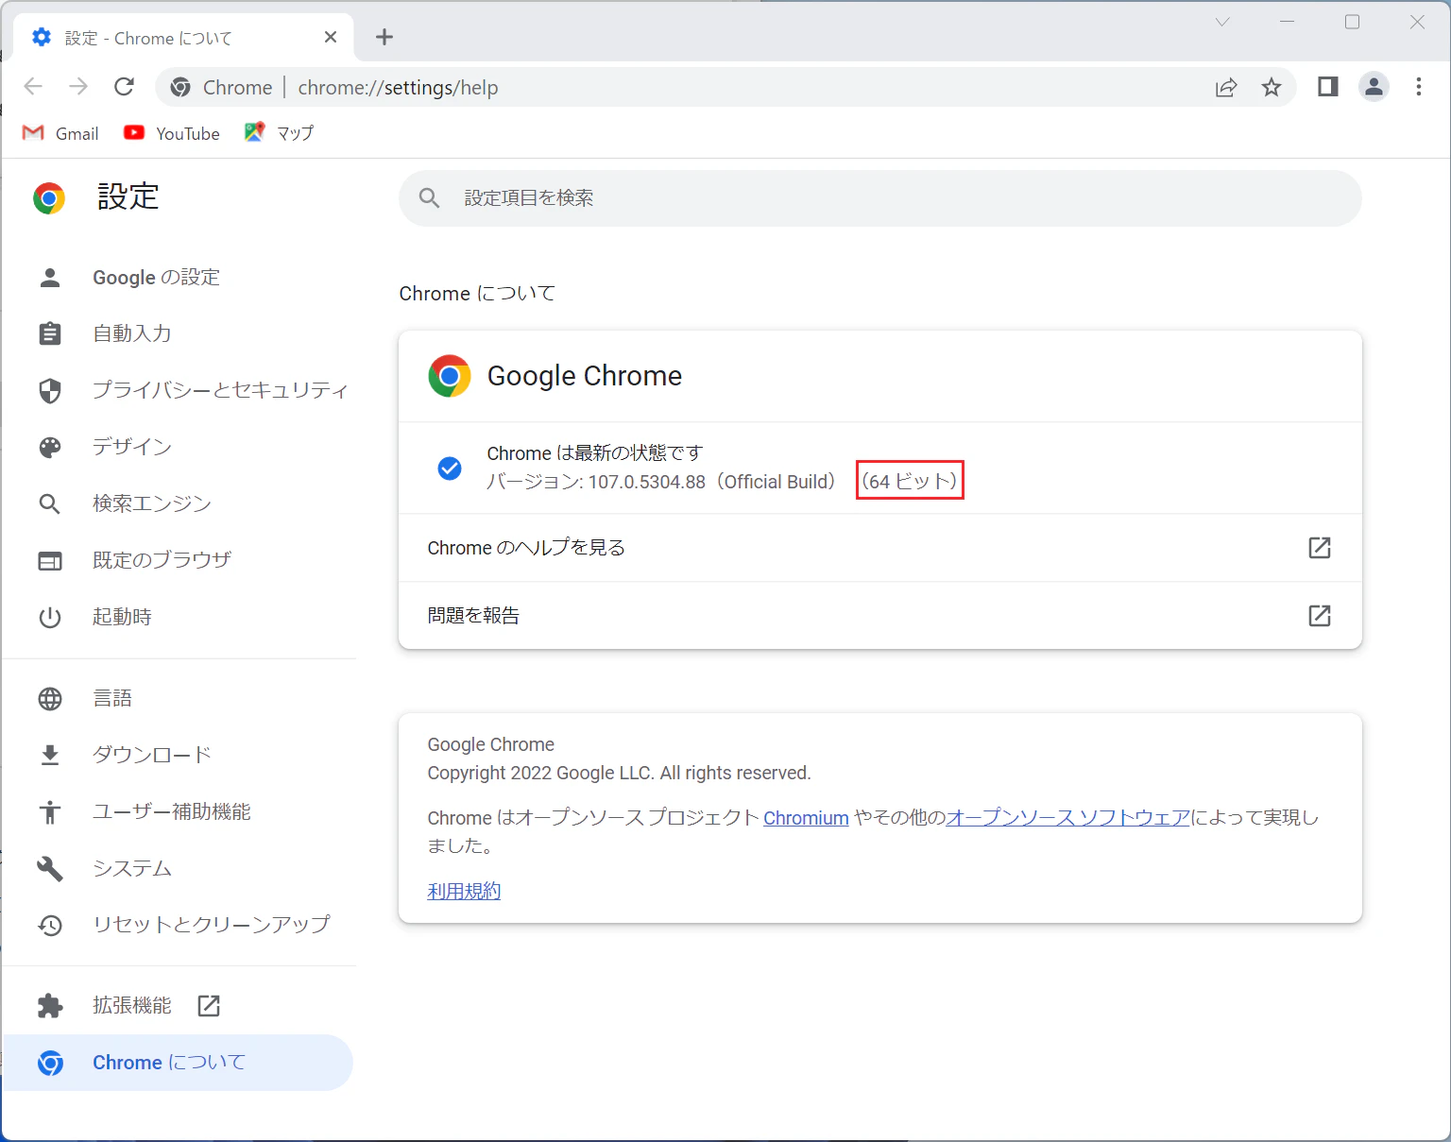The height and width of the screenshot is (1142, 1451).
Task: Click Copyright 2022 Google LLC text
Action: click(x=619, y=773)
